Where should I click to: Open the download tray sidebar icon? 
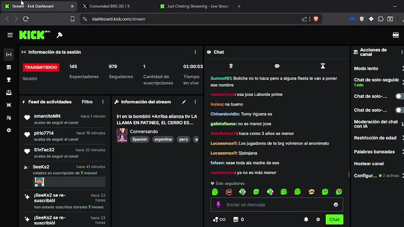(9, 92)
